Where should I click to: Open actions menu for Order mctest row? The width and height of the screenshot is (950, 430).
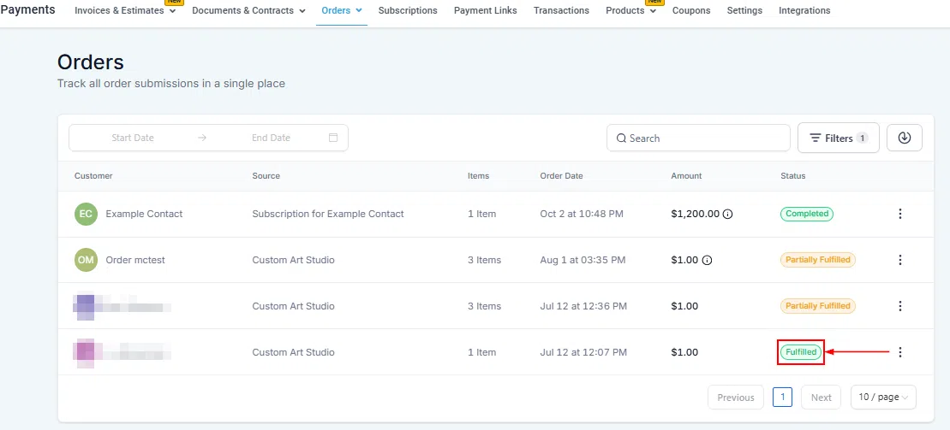click(x=899, y=260)
